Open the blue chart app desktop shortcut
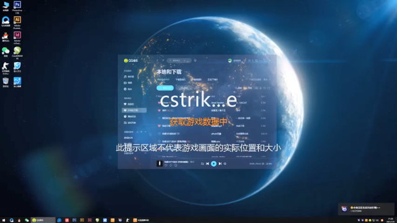 point(17,82)
